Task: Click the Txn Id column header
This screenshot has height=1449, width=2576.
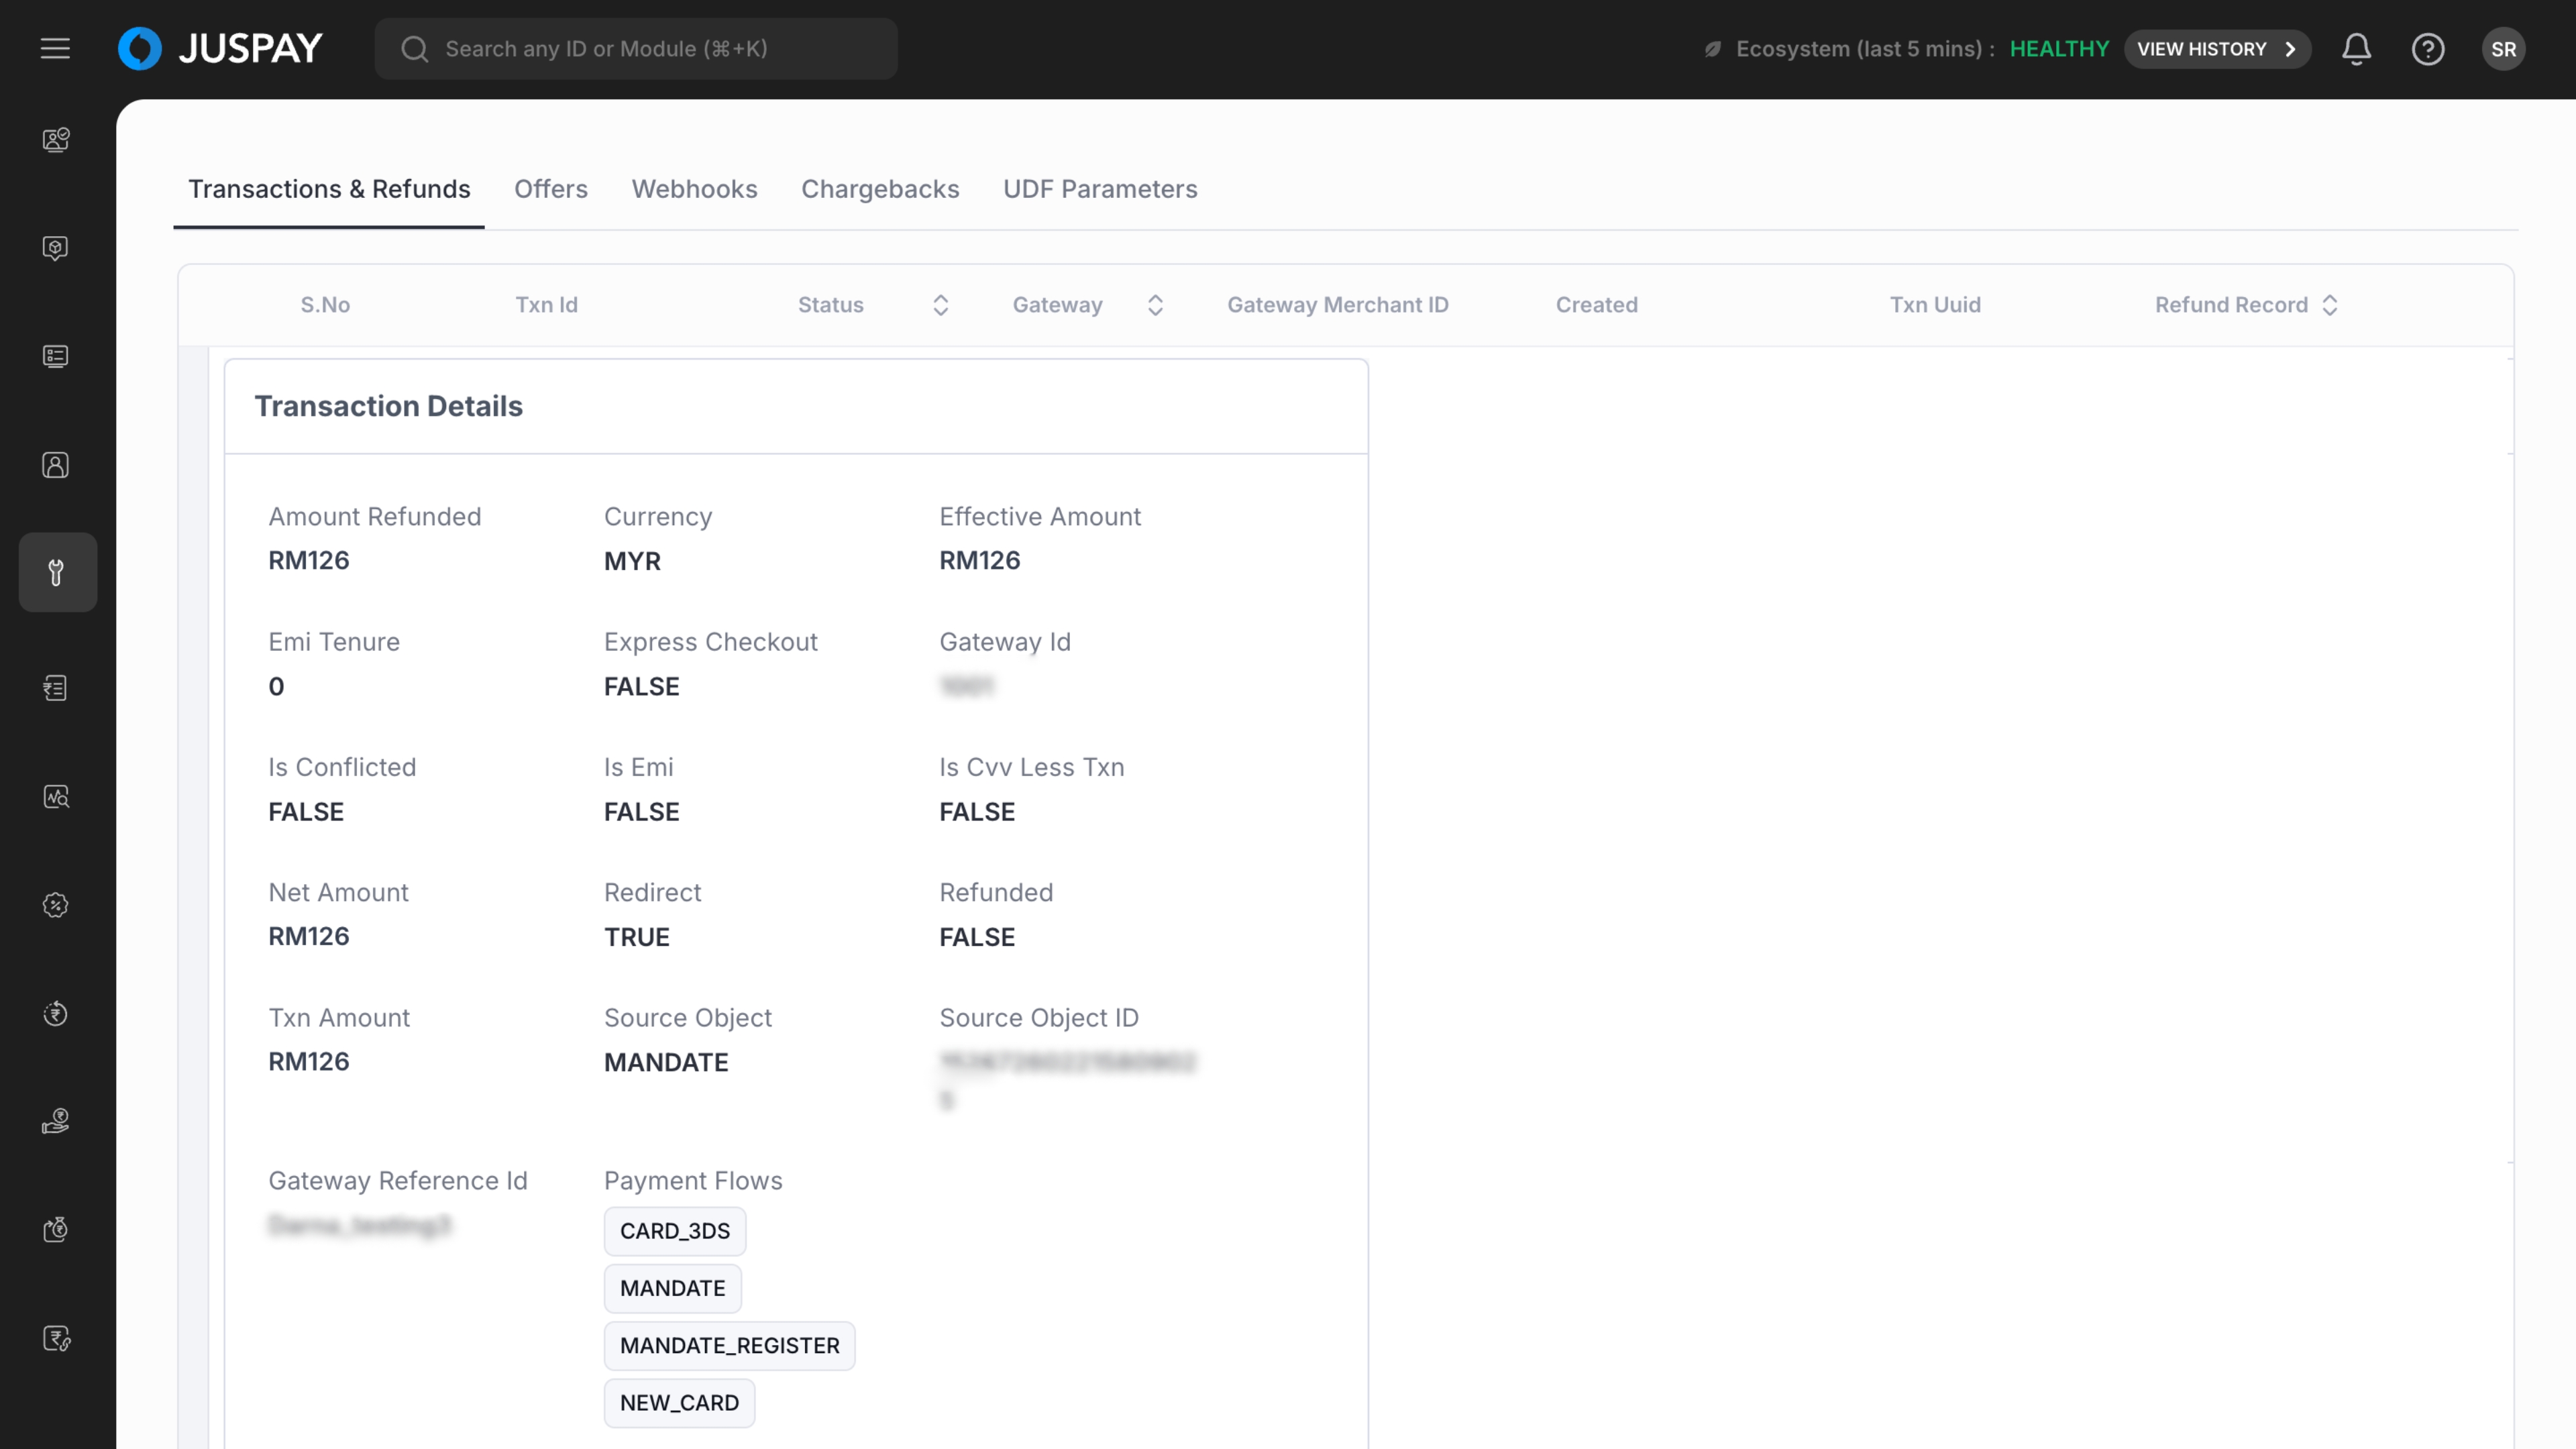Action: tap(546, 305)
